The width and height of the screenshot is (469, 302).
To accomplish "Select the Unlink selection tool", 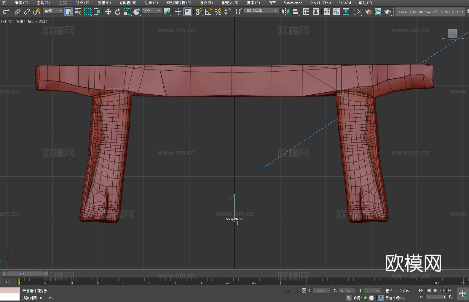I will 27,12.
